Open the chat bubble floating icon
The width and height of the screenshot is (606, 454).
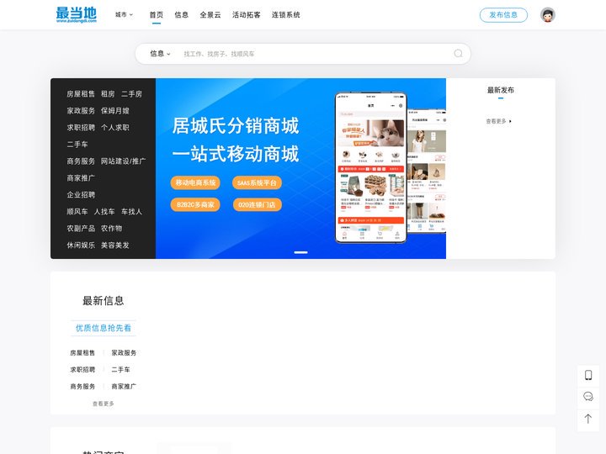(587, 397)
